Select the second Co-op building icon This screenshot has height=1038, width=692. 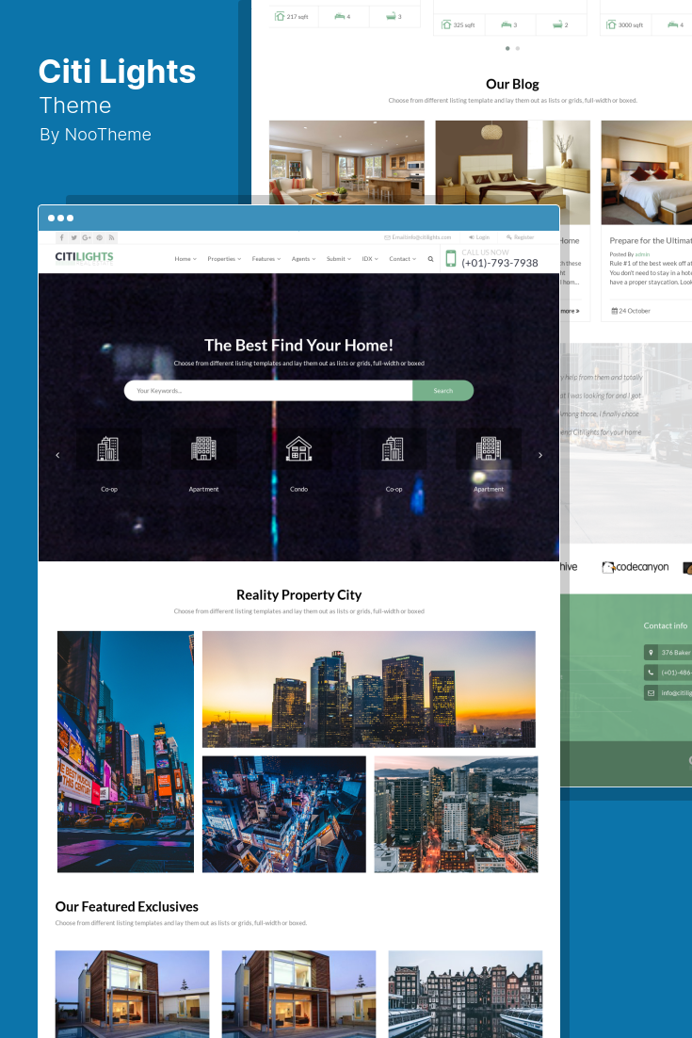(393, 449)
